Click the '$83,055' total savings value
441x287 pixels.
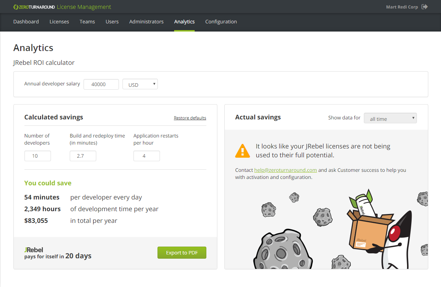(x=36, y=221)
